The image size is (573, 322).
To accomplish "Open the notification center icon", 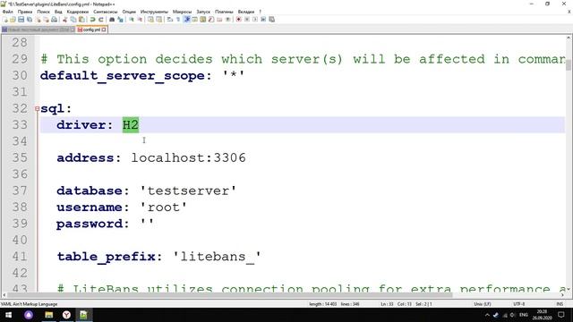I will [x=561, y=315].
